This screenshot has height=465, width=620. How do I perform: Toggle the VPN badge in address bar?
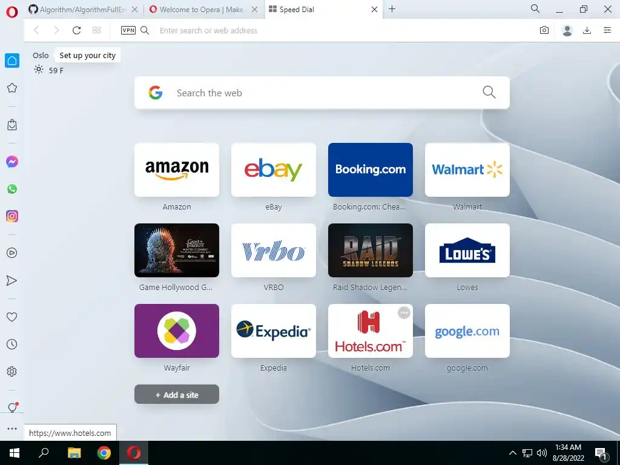click(128, 30)
